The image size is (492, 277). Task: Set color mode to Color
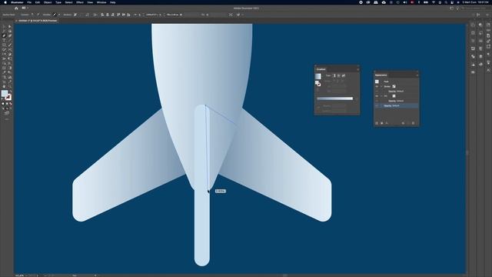[x=3, y=103]
